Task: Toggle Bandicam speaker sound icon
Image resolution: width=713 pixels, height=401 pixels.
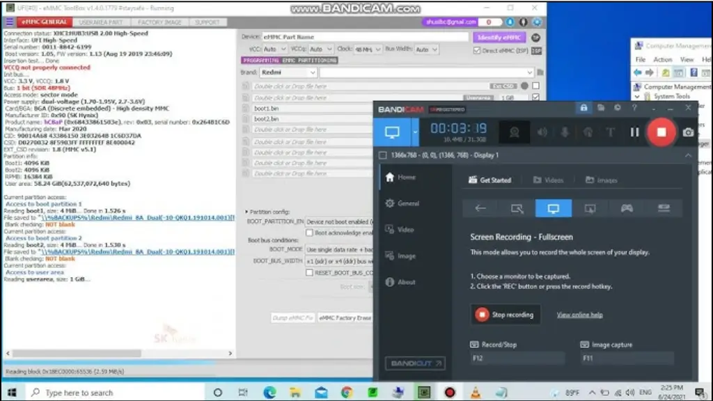Action: [x=542, y=132]
